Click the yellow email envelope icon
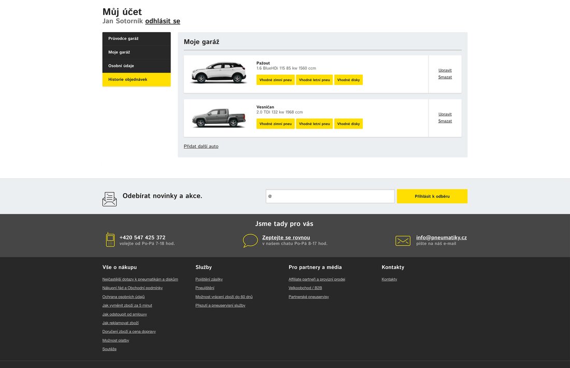Screen dimensions: 570x368 tap(403, 240)
